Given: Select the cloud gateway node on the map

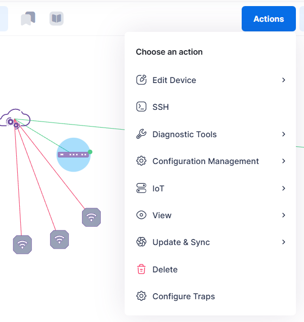Looking at the screenshot, I should (x=15, y=118).
